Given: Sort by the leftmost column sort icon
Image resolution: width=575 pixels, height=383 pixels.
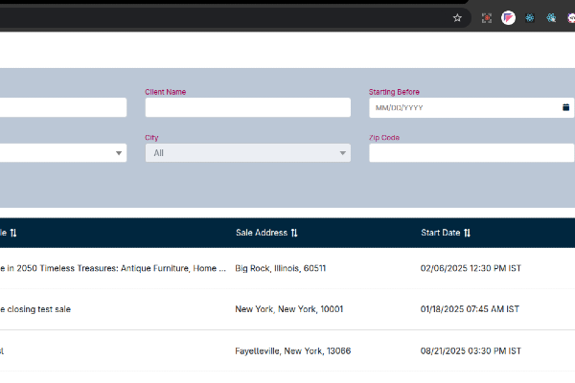Looking at the screenshot, I should point(13,233).
